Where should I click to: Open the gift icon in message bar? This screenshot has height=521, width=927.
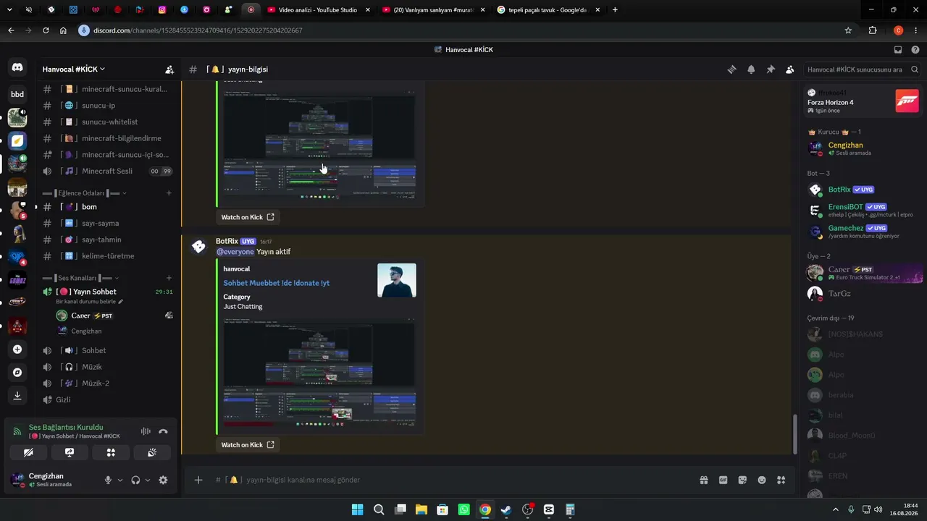[x=703, y=480]
